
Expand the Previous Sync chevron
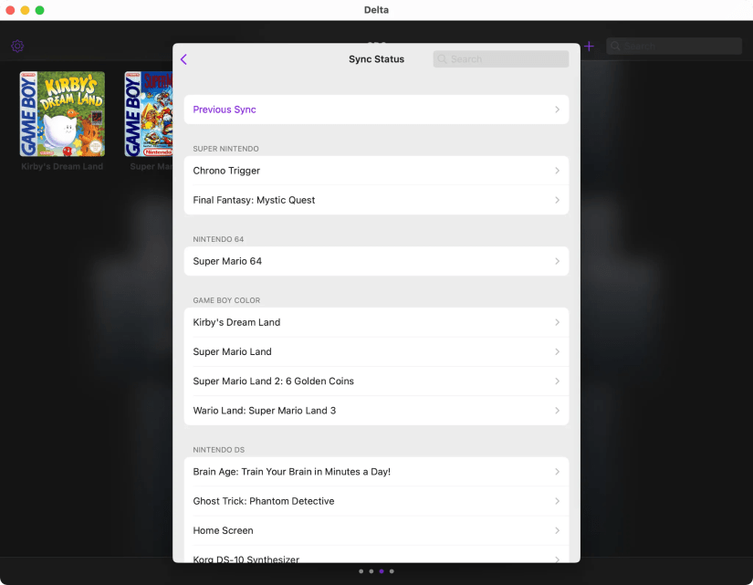click(x=557, y=110)
